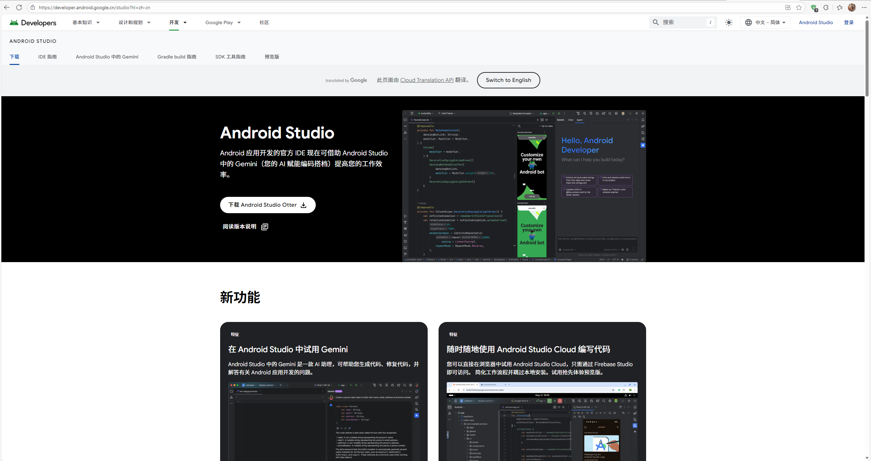Open the Gradle build 指南 tab

(x=177, y=57)
